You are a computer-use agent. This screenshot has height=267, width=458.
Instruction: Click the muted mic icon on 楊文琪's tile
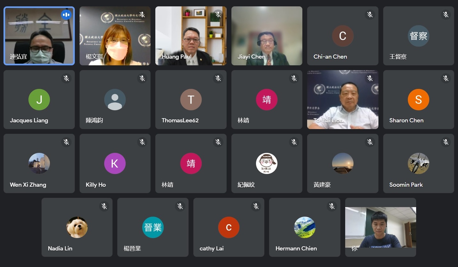[142, 15]
